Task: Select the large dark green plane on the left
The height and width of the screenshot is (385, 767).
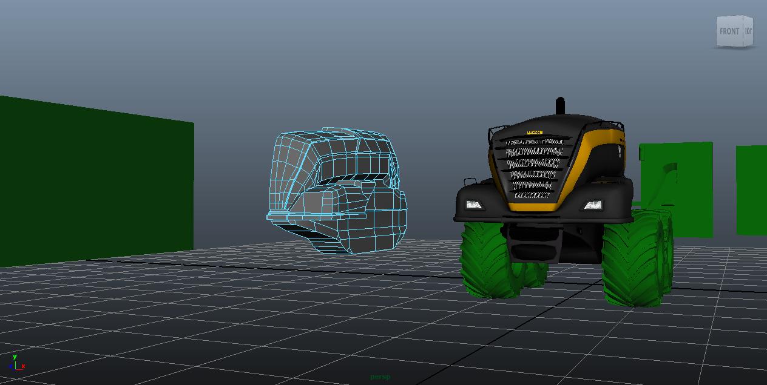Action: pyautogui.click(x=96, y=180)
